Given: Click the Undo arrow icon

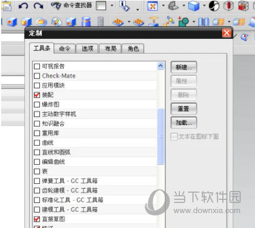Looking at the screenshot, I should (23, 6).
